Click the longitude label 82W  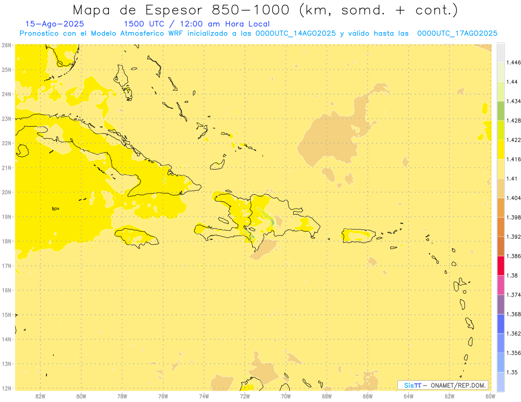pyautogui.click(x=40, y=396)
